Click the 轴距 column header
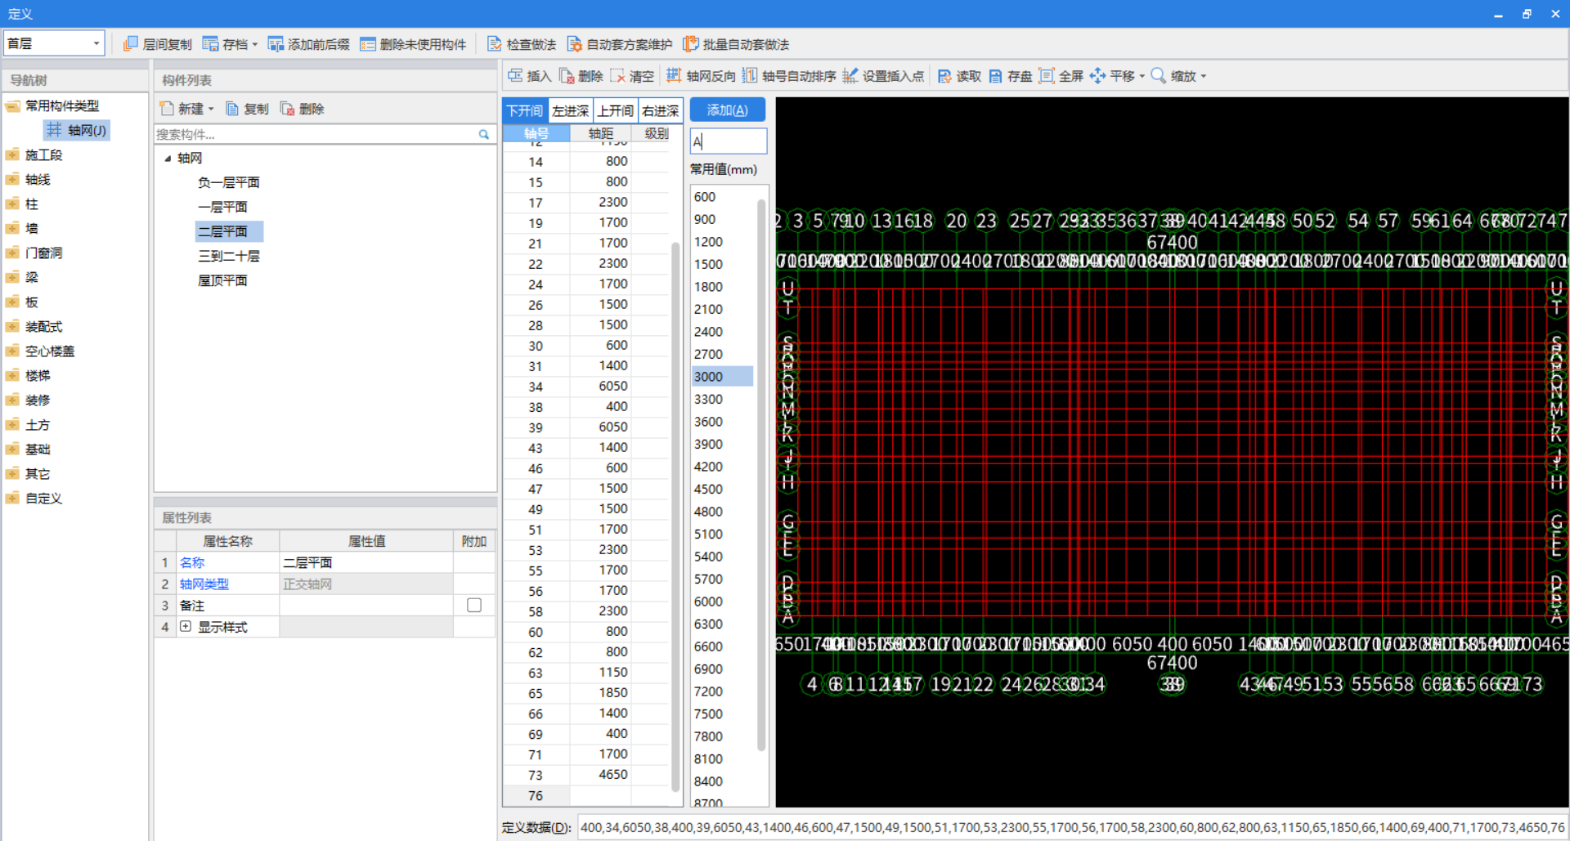 click(600, 133)
